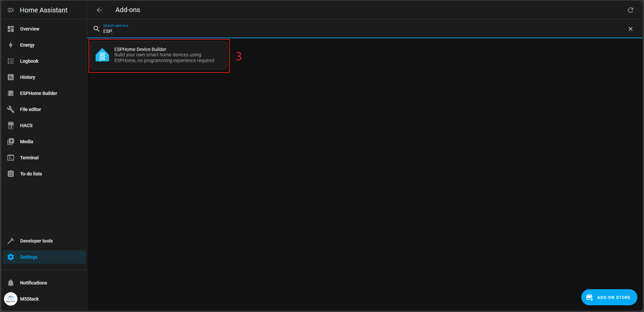Open the Overview dashboard icon
Viewport: 644px width, 312px height.
pos(11,29)
